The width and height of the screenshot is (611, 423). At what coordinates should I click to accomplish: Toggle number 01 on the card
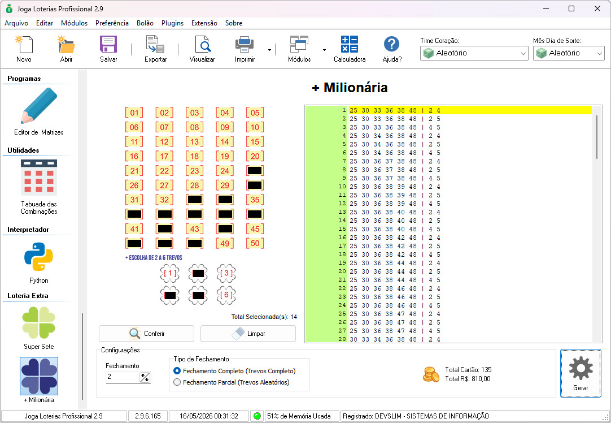tap(134, 113)
